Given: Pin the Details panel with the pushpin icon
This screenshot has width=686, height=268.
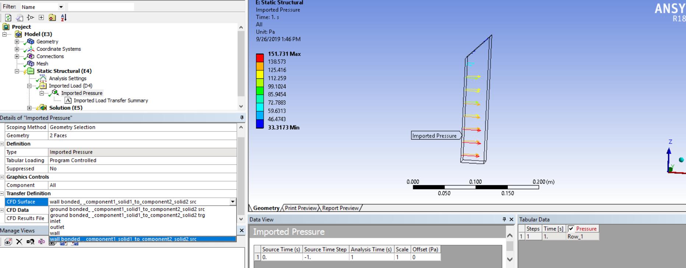Looking at the screenshot, I should pos(242,118).
